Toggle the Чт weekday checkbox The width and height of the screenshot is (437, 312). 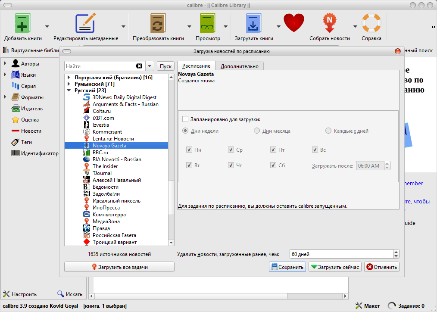(x=231, y=165)
